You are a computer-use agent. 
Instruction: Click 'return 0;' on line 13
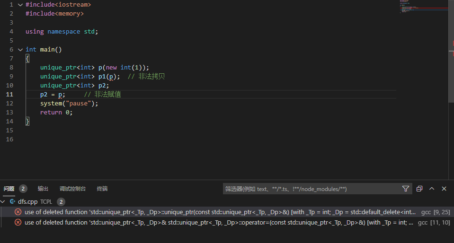56,112
